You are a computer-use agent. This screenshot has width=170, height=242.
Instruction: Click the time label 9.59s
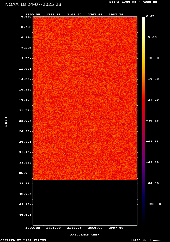pos(26,58)
